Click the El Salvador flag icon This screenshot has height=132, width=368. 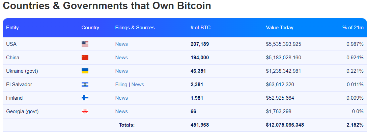coord(85,85)
